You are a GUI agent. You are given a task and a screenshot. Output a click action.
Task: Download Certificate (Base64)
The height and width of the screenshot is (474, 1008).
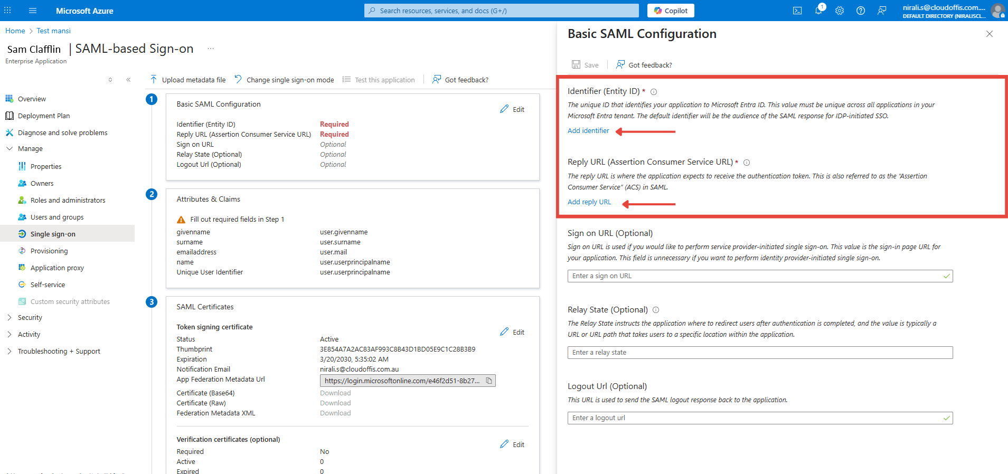[335, 393]
